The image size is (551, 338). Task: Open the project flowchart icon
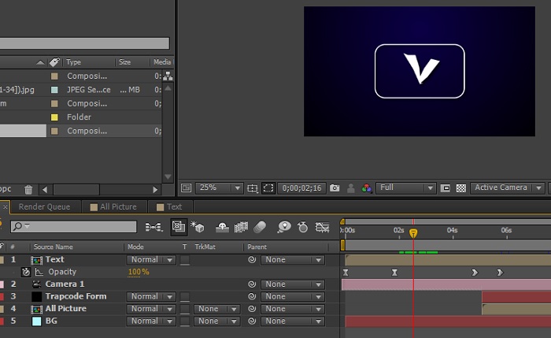click(x=168, y=76)
